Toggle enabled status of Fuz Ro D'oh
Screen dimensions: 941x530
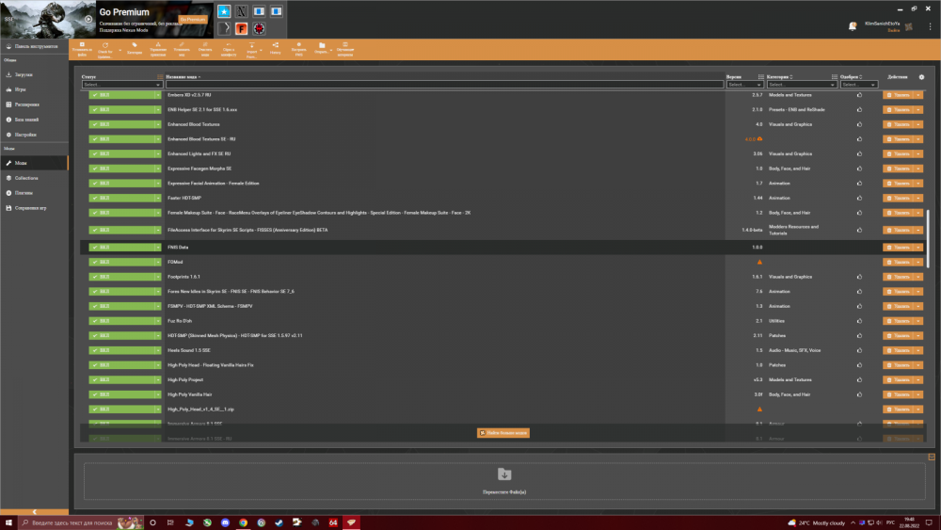(x=121, y=320)
